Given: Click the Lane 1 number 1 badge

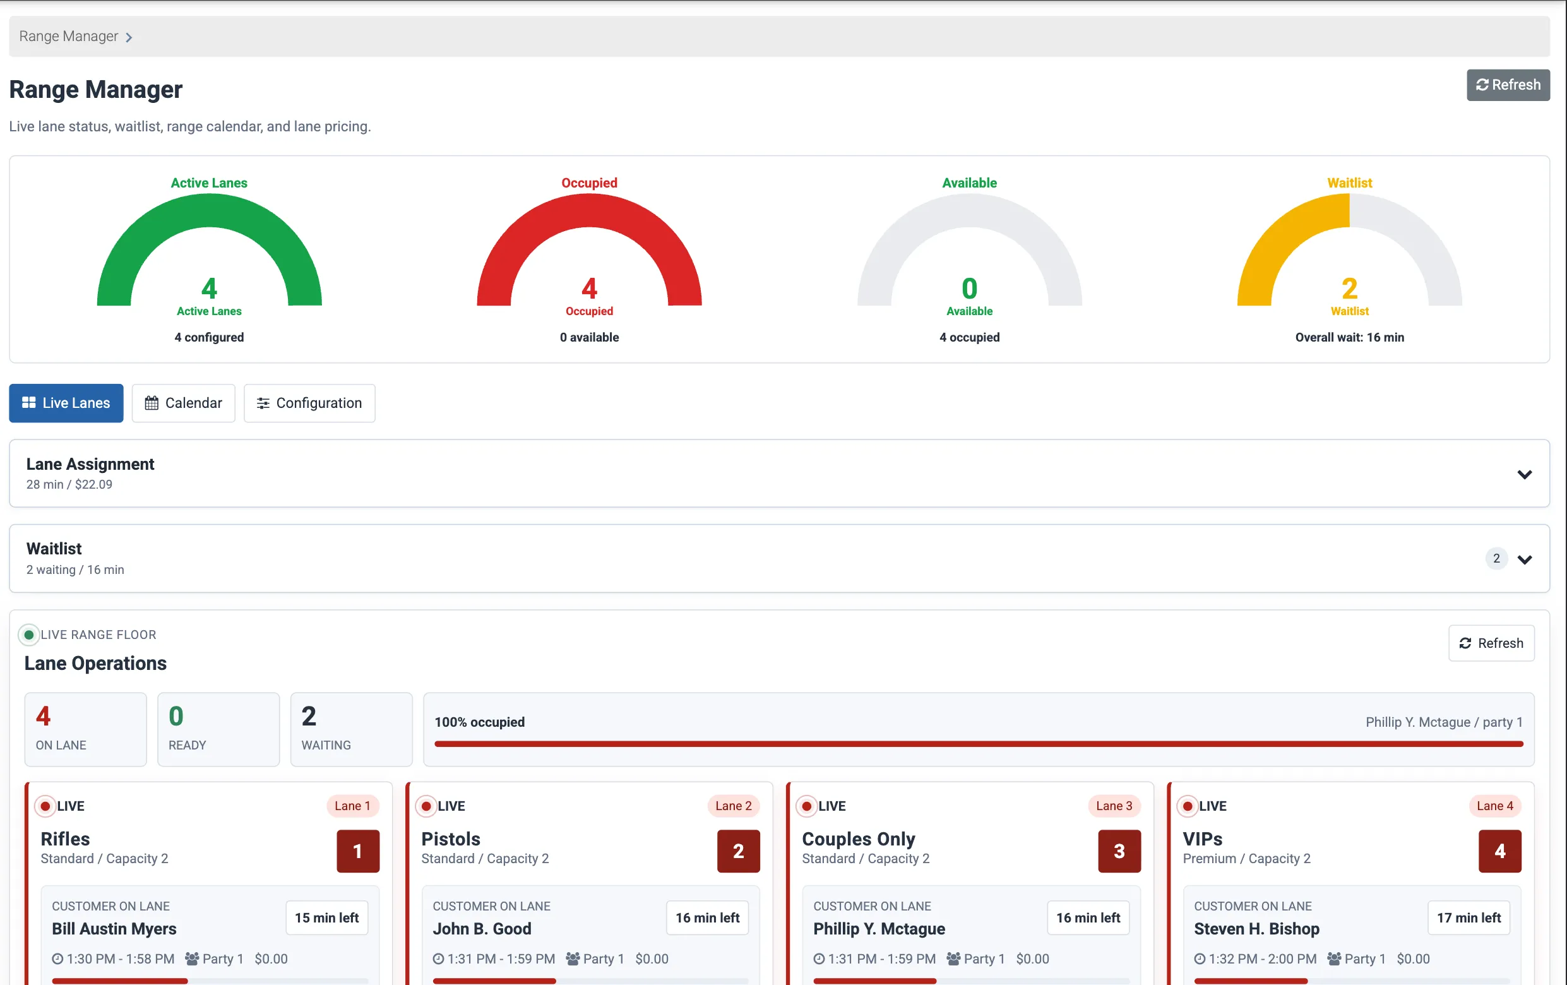Looking at the screenshot, I should pyautogui.click(x=358, y=851).
